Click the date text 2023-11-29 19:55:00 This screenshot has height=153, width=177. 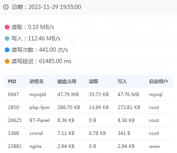point(55,7)
